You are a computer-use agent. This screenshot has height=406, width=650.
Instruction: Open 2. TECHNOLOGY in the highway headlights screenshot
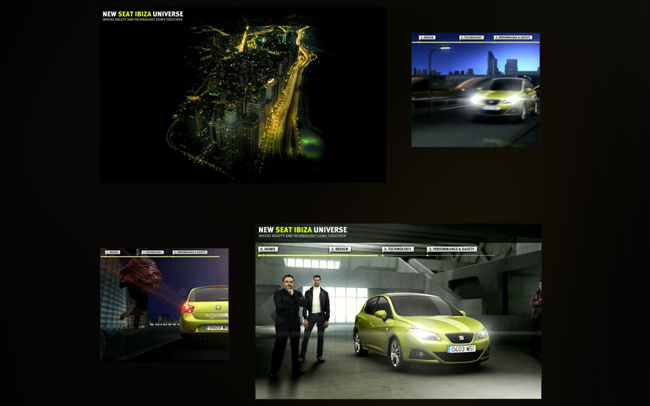coord(471,38)
